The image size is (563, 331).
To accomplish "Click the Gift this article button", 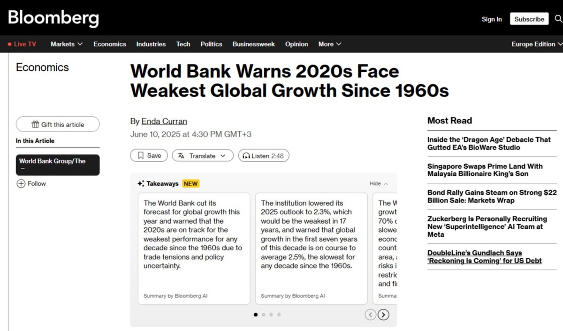I will pos(58,124).
